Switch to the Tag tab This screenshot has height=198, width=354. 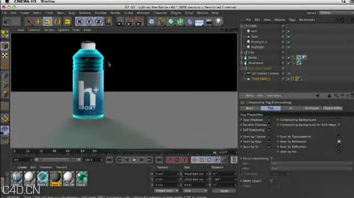pyautogui.click(x=270, y=109)
